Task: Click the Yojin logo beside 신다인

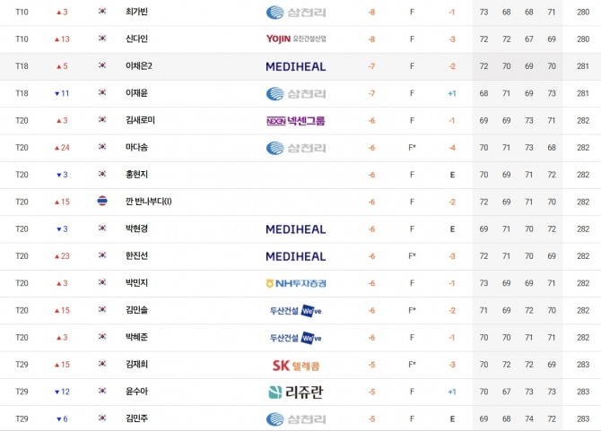Action: click(296, 39)
